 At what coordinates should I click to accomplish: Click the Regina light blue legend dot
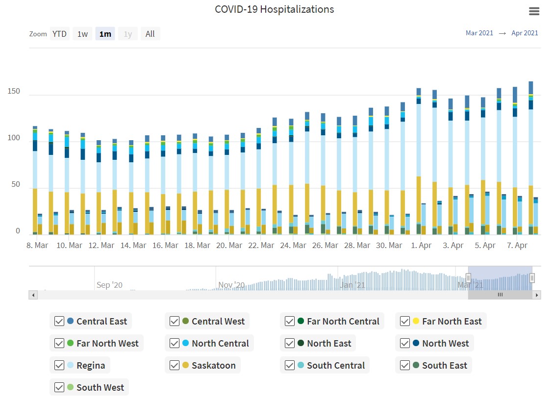tap(70, 365)
